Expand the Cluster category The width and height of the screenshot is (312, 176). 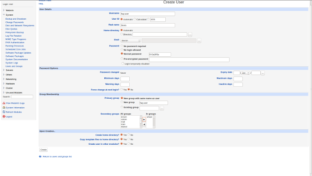pos(4,88)
